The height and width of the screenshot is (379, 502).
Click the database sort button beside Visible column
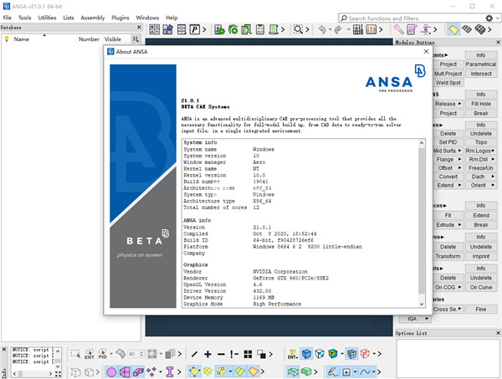point(136,39)
